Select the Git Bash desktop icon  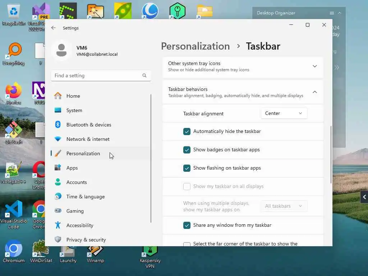click(14, 133)
